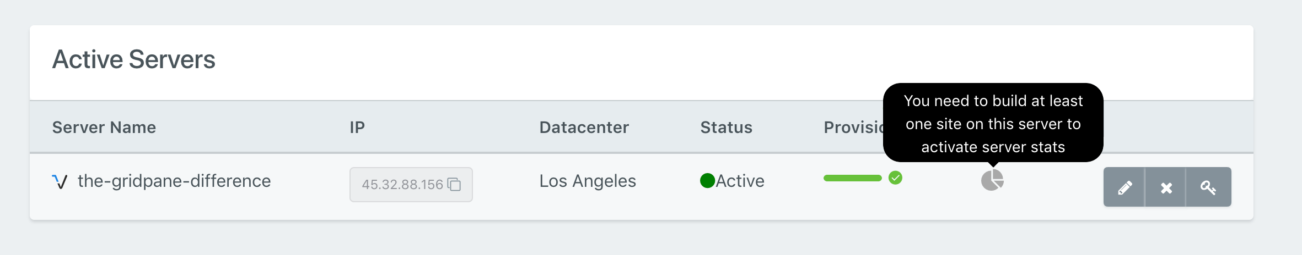Click the pencil edit server icon
The width and height of the screenshot is (1302, 255).
tap(1125, 187)
